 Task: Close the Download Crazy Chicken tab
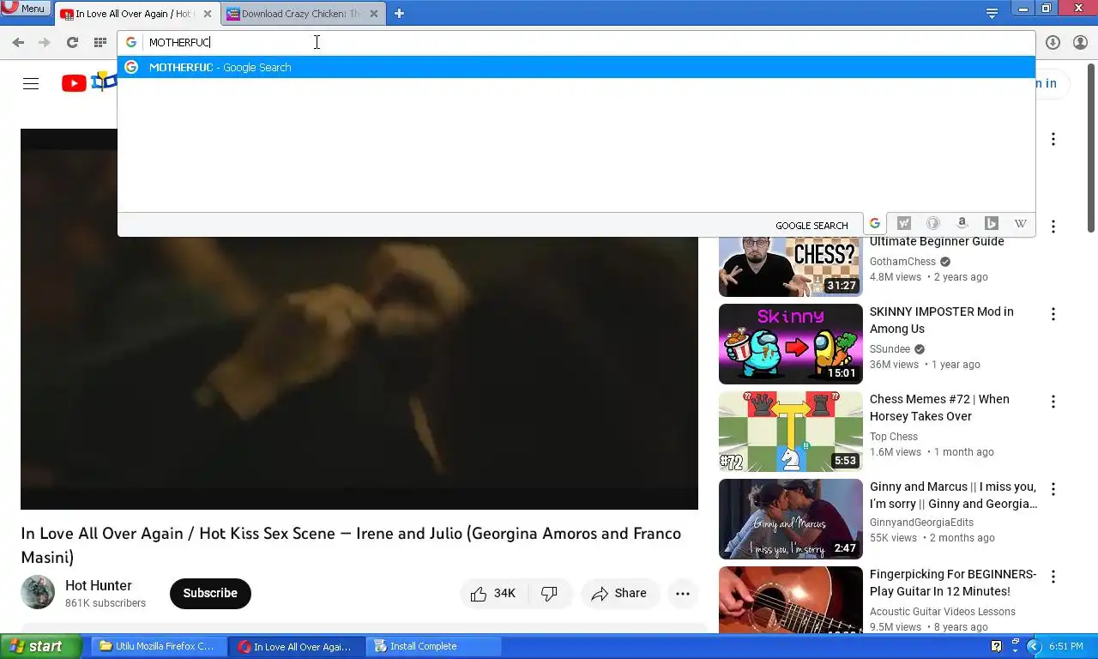(373, 14)
